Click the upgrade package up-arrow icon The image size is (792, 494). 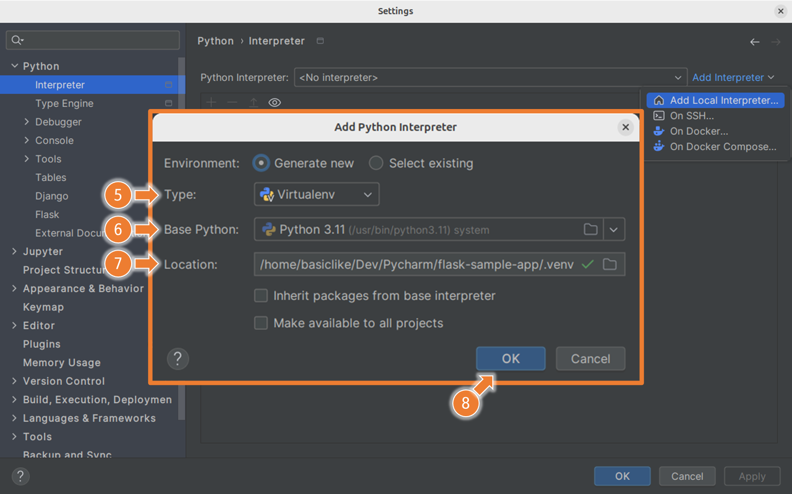click(x=253, y=102)
